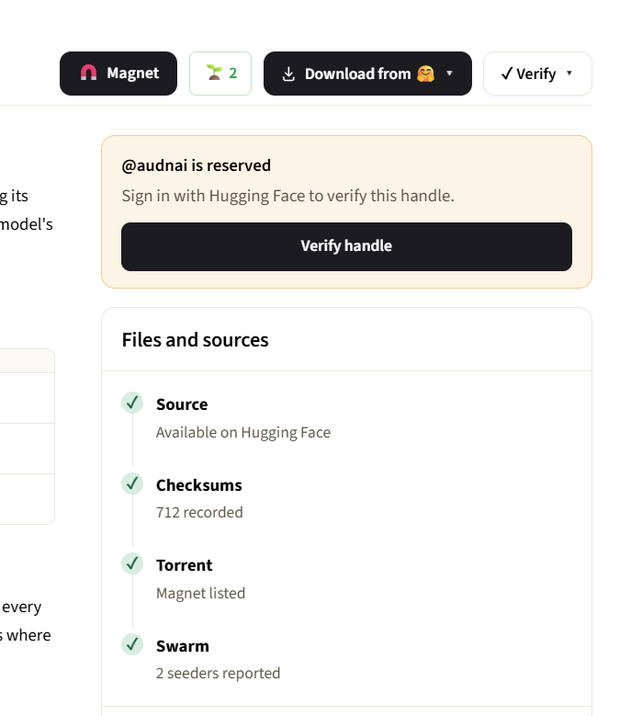Open the seedling seeders count badge

(x=220, y=74)
